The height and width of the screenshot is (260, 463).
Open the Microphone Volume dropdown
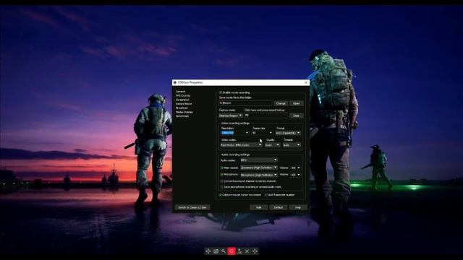coord(295,175)
